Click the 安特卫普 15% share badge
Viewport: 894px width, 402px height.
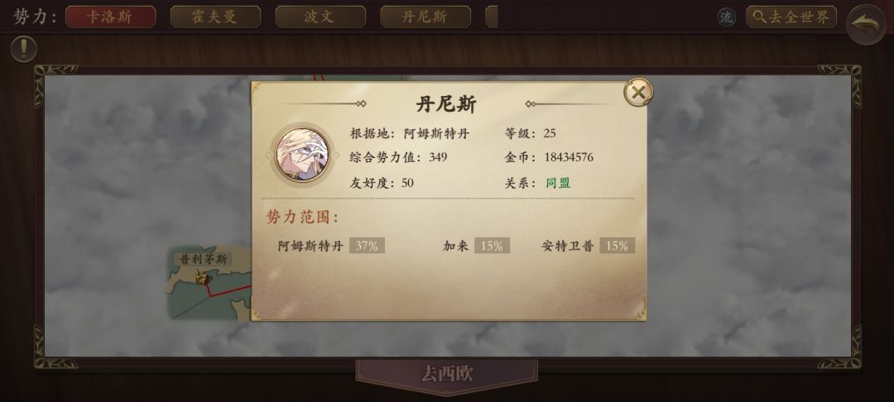[x=617, y=246]
